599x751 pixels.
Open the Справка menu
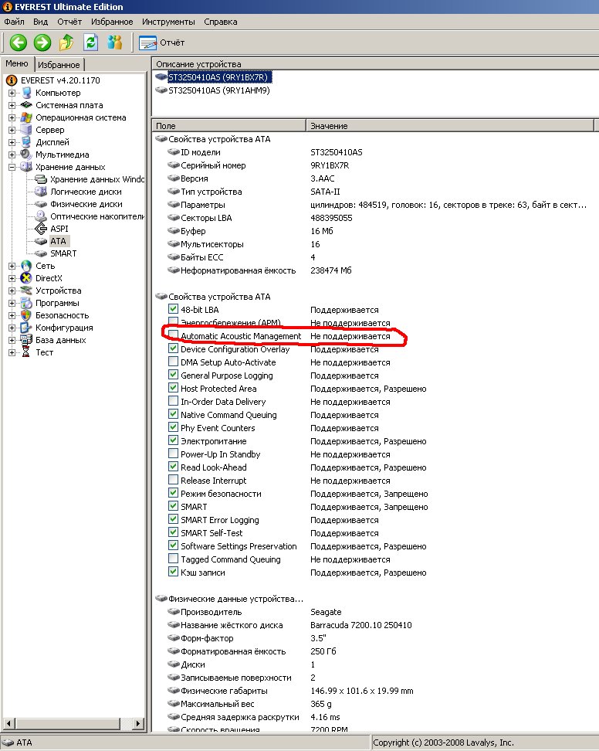pos(221,22)
